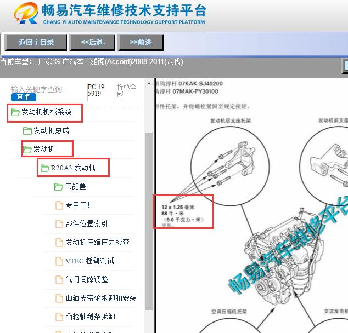Expand the 气缸盖 folder

[x=75, y=186]
